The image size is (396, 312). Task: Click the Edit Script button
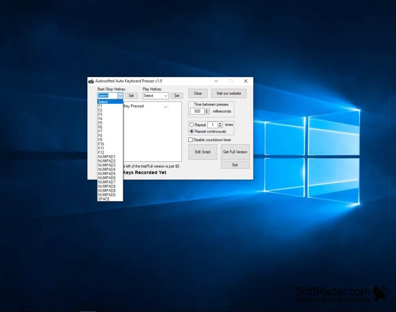tap(203, 152)
